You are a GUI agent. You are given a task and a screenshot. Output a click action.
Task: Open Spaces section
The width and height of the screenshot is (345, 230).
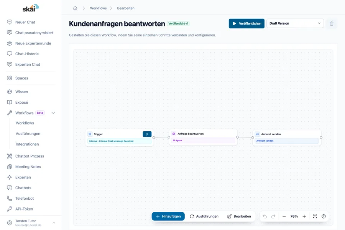tap(21, 78)
